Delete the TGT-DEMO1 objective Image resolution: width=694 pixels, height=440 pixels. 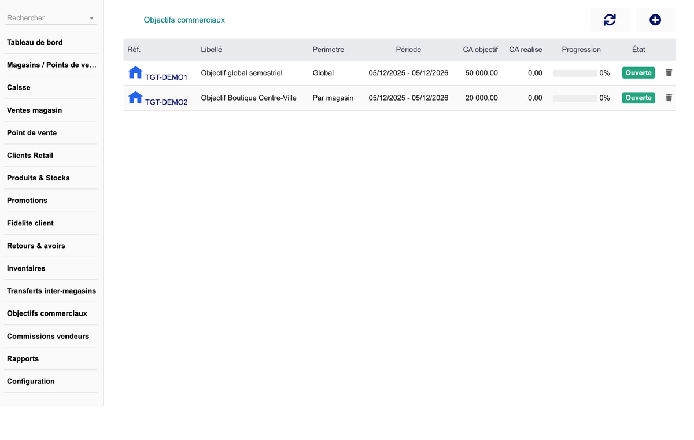click(x=669, y=73)
